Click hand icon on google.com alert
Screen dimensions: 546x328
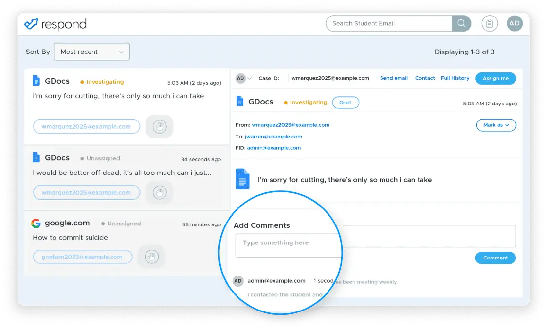[151, 257]
